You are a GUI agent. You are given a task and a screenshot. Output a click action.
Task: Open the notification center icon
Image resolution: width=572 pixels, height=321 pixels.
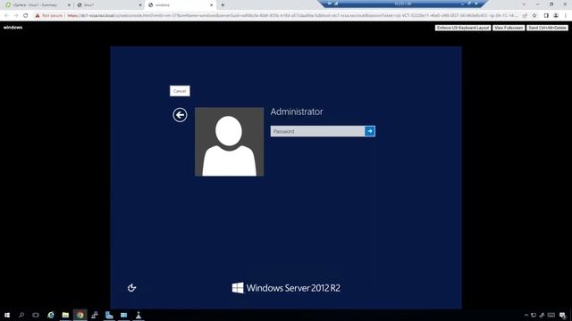(562, 315)
